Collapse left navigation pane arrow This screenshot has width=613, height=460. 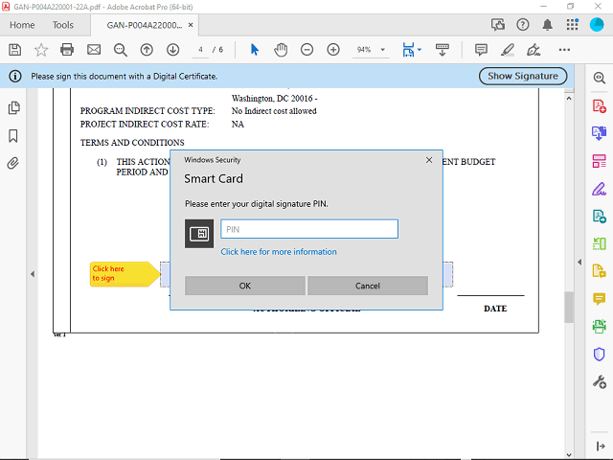click(33, 274)
